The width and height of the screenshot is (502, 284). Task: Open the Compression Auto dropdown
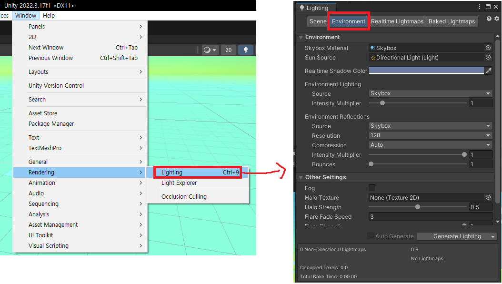(430, 145)
